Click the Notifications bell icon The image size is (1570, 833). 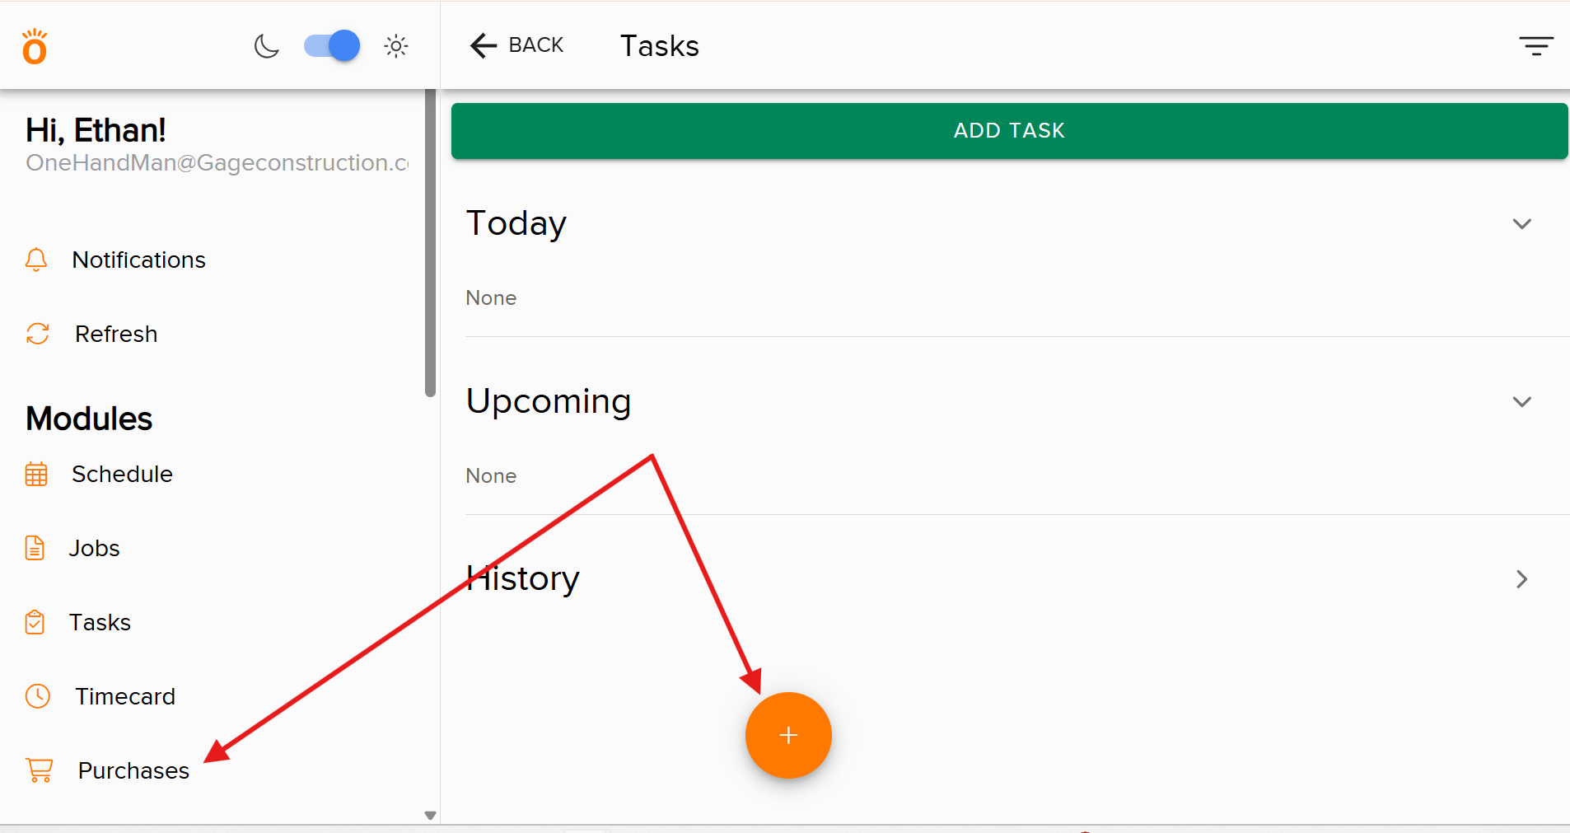tap(36, 260)
